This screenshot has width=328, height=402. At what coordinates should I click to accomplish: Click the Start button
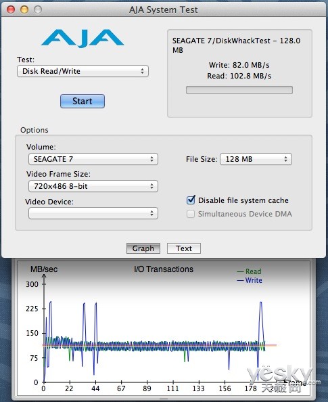(x=83, y=101)
